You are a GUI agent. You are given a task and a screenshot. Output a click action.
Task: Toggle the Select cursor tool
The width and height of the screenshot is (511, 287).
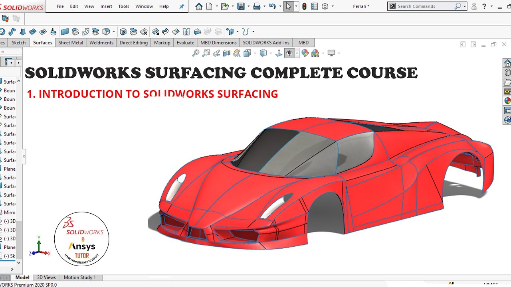click(x=288, y=6)
